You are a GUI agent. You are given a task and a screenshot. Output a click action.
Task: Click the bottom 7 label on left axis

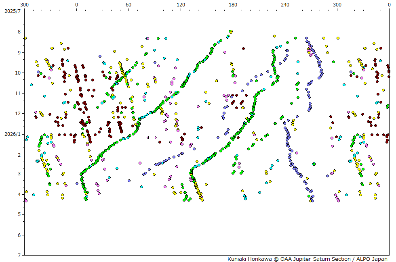19,256
